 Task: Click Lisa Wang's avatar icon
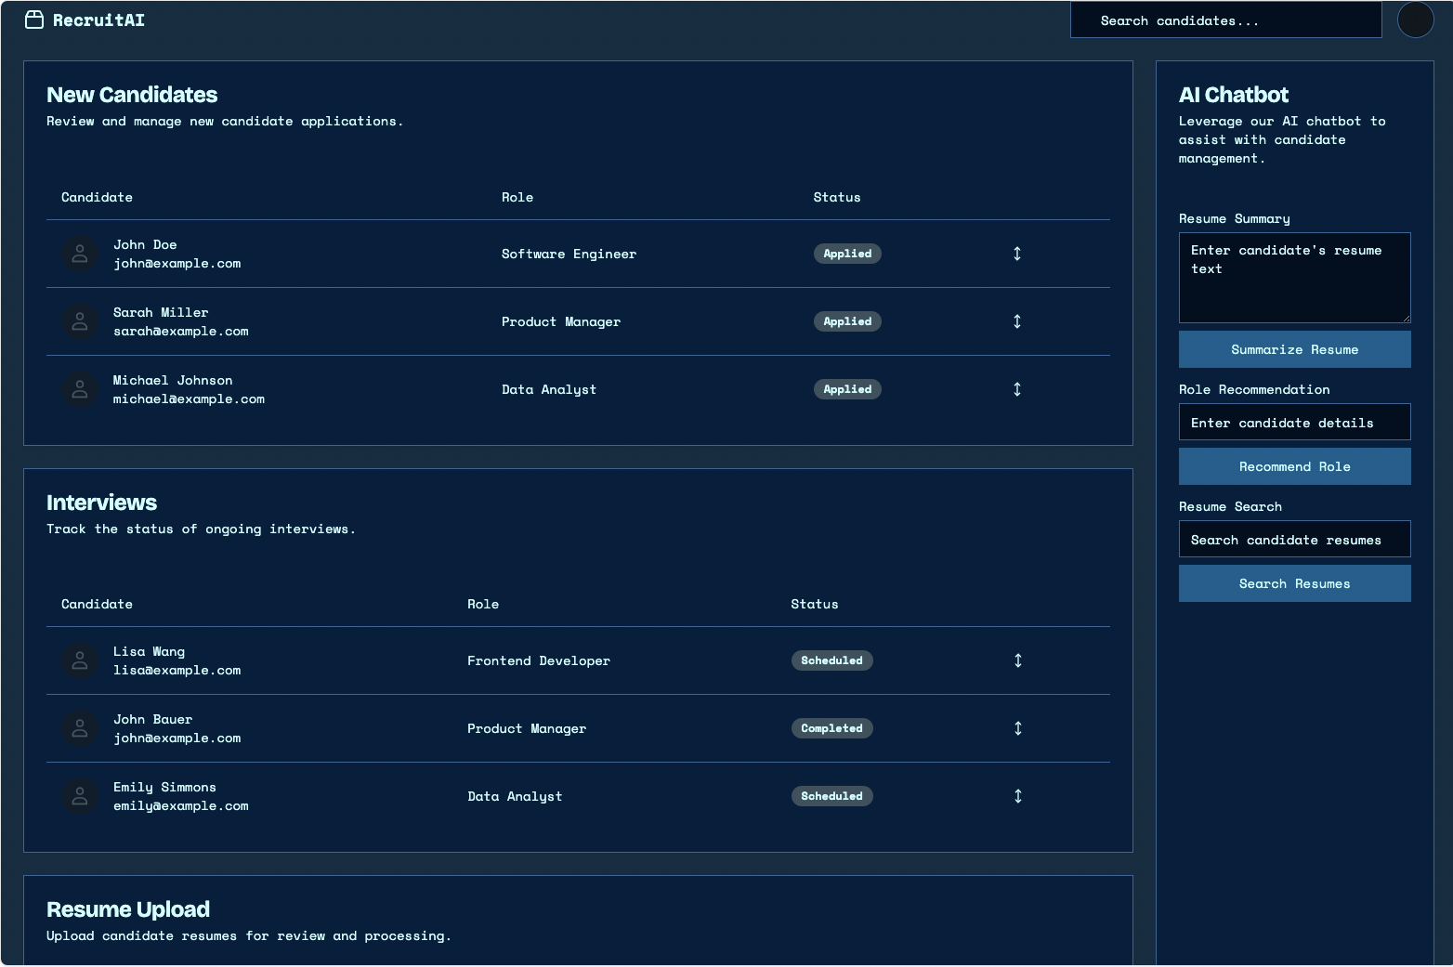pyautogui.click(x=80, y=660)
